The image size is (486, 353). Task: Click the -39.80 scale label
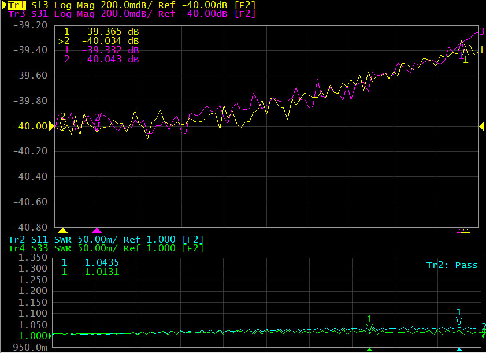point(31,101)
